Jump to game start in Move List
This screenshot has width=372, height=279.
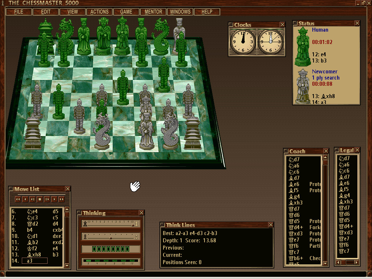point(18,199)
